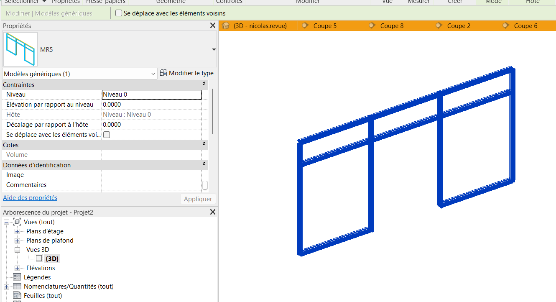Image resolution: width=556 pixels, height=302 pixels.
Task: Click the Vues (tout) views icon
Action: [x=17, y=222]
